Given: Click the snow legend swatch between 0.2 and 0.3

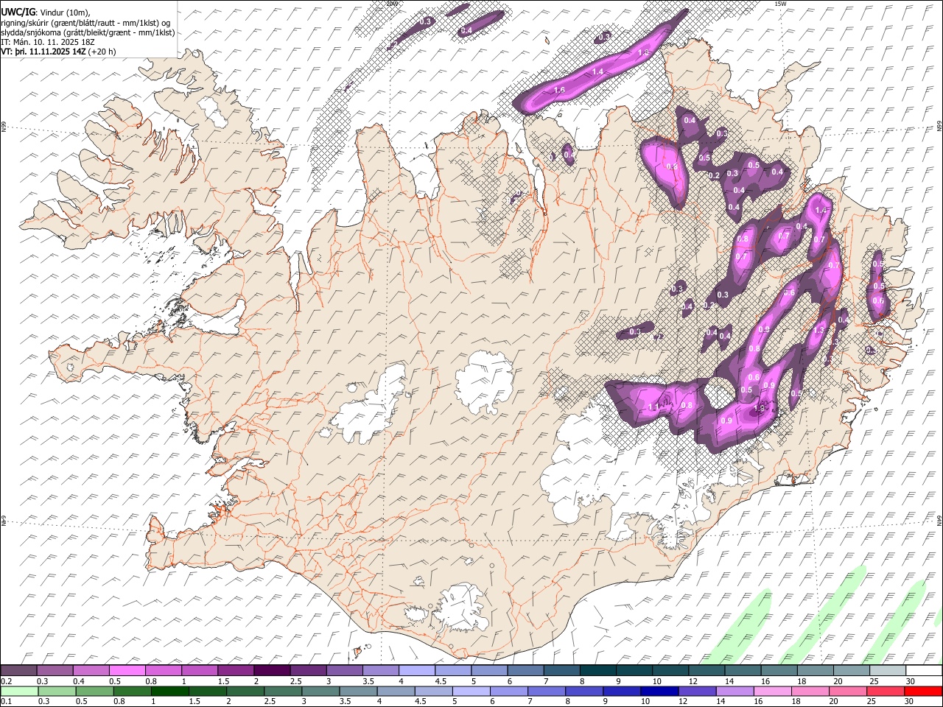Looking at the screenshot, I should coord(19,671).
